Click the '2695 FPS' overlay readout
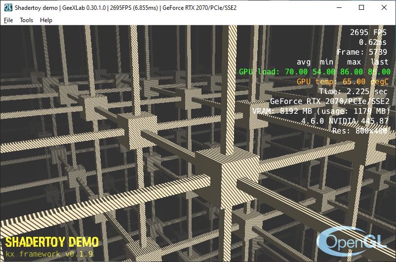396x262 pixels. point(368,33)
